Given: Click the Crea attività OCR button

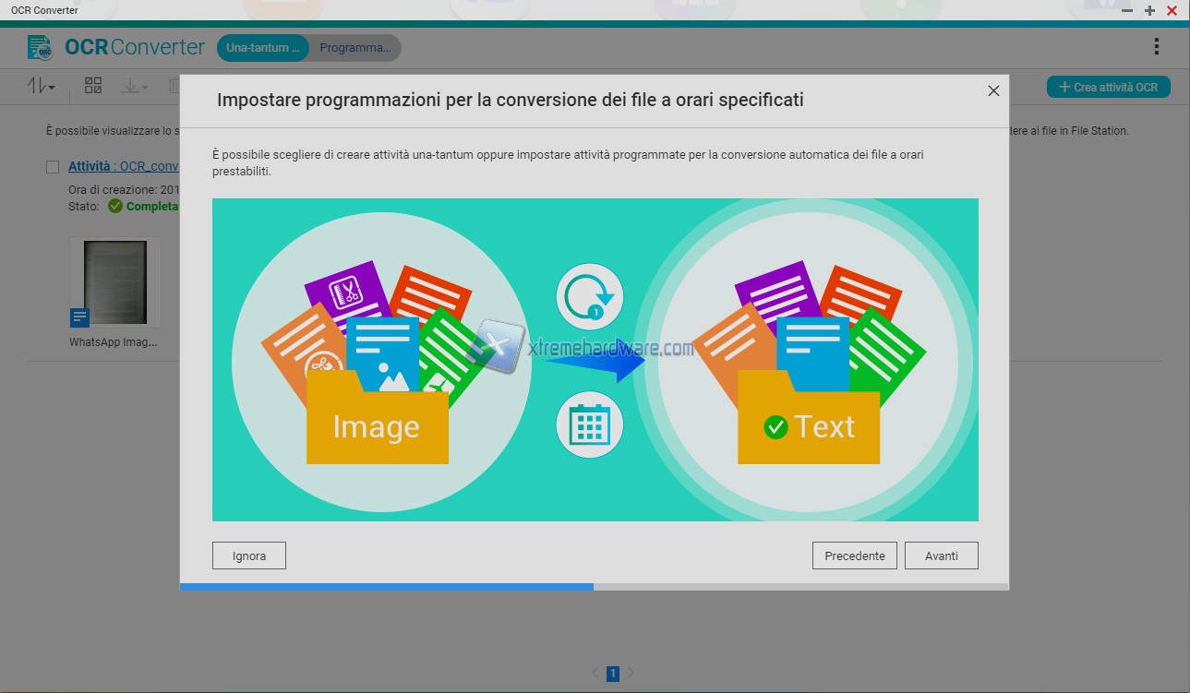Looking at the screenshot, I should pyautogui.click(x=1108, y=87).
